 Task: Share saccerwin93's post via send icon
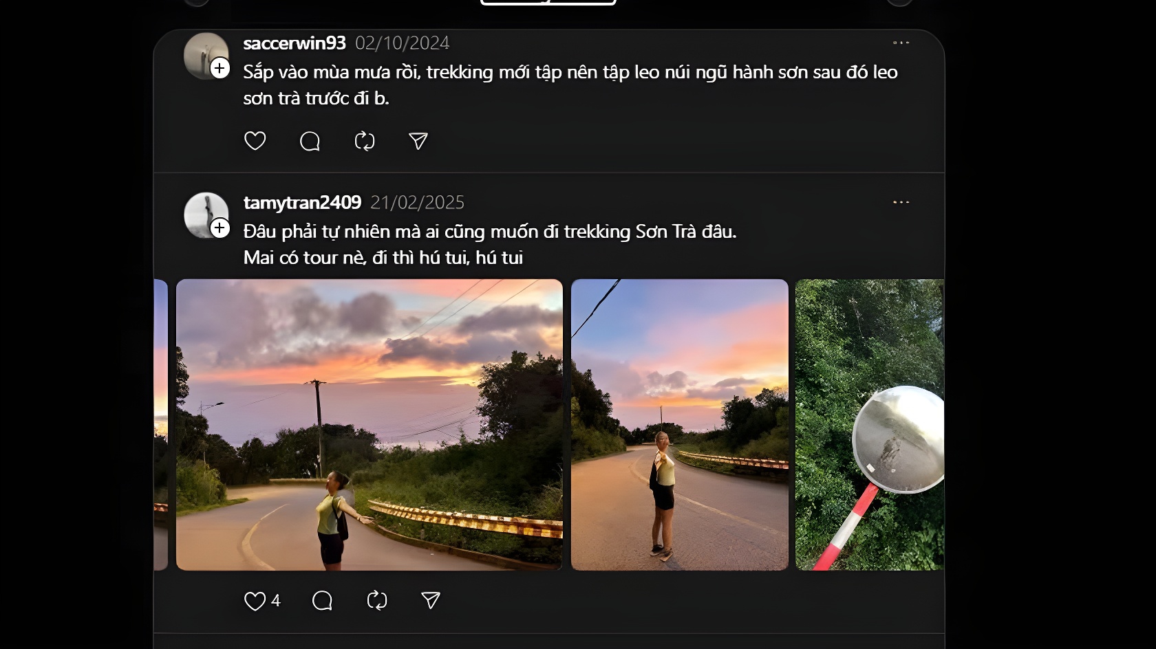[418, 141]
